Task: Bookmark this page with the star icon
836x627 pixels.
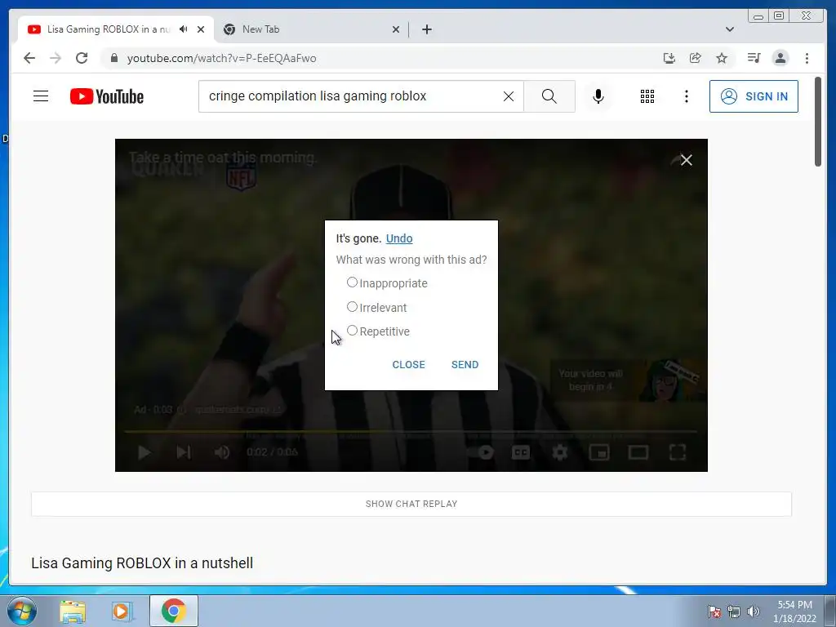Action: pyautogui.click(x=722, y=58)
